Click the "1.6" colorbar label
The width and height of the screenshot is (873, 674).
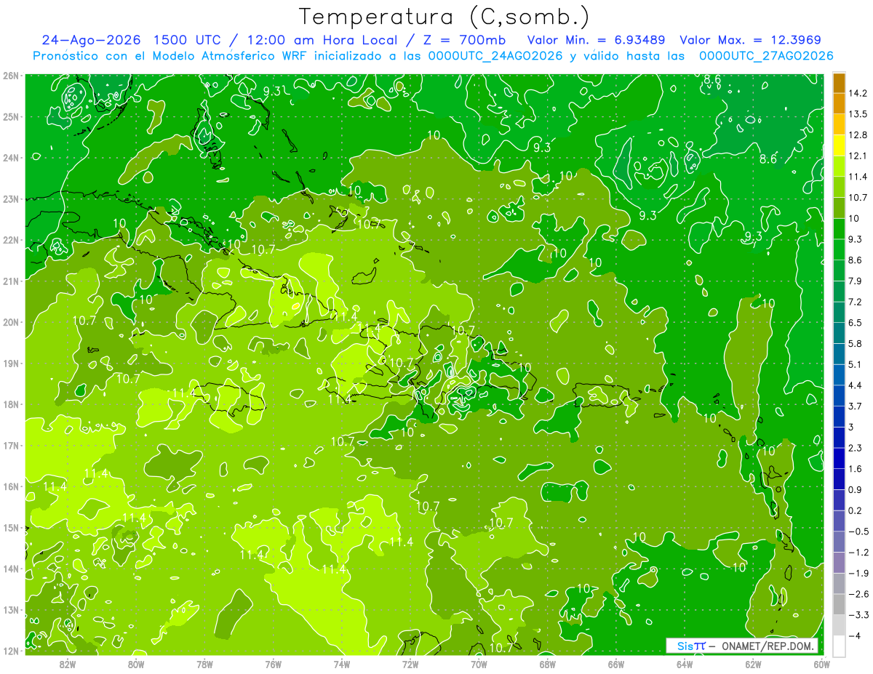coord(856,469)
